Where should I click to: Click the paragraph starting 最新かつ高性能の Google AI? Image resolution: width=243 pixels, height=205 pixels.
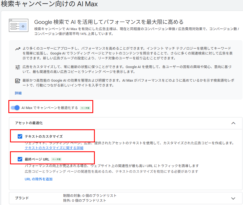point(128,83)
